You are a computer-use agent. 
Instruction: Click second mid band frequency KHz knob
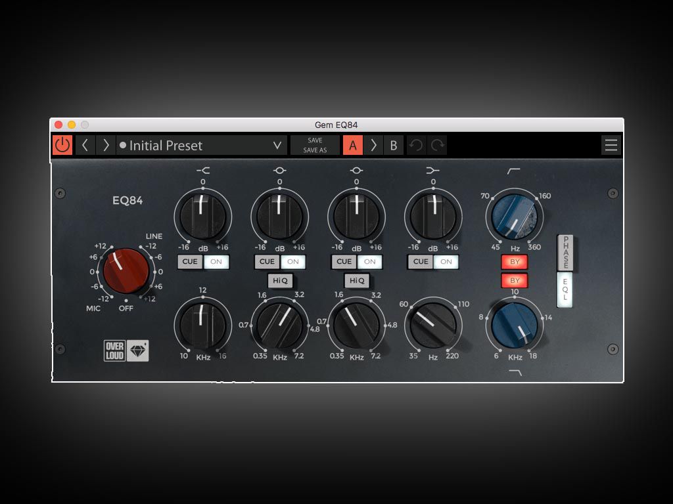[x=356, y=324]
